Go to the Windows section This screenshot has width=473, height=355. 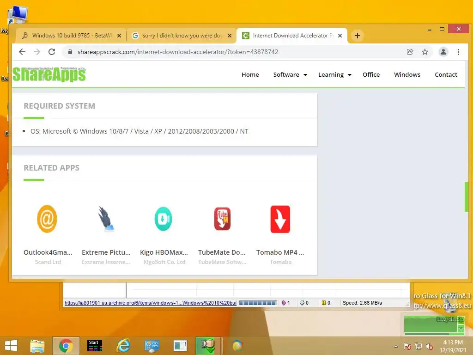point(407,74)
